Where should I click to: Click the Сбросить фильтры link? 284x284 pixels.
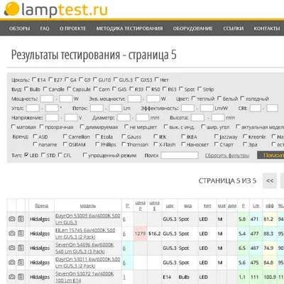click(x=227, y=155)
